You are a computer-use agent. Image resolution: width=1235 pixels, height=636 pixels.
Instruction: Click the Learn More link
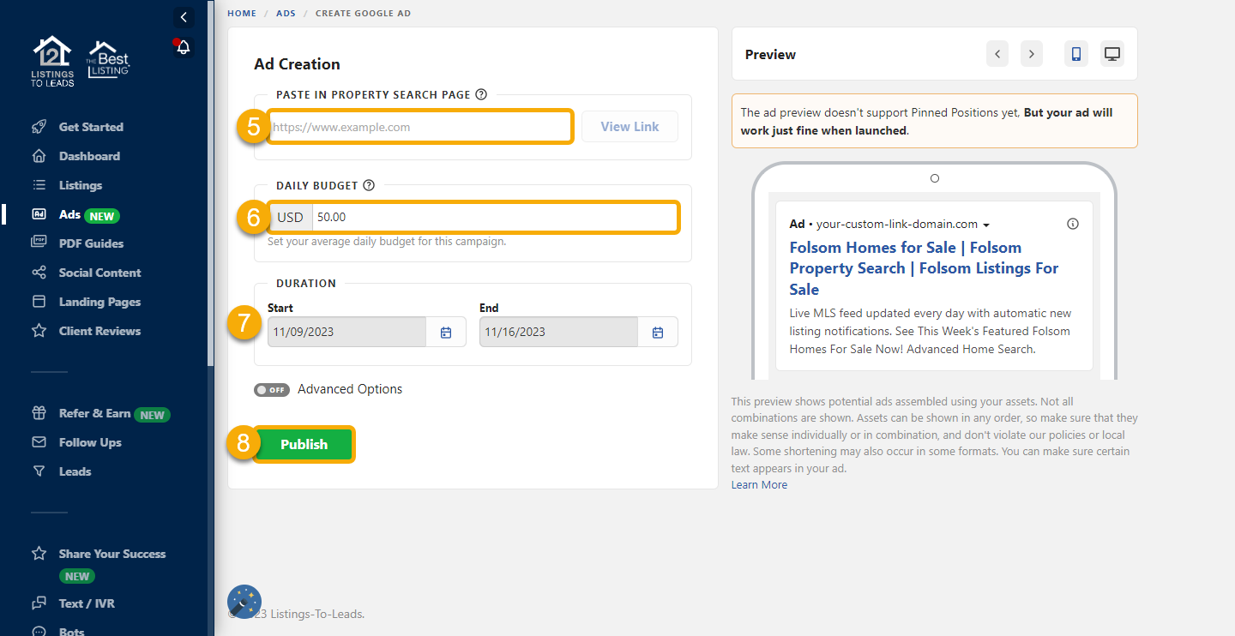[758, 484]
